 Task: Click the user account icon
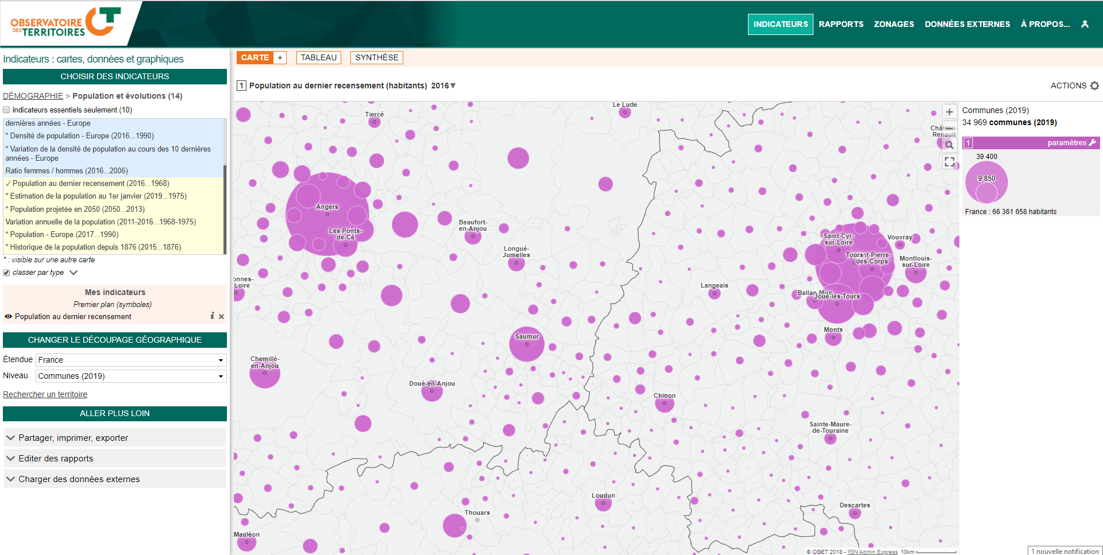pos(1085,24)
